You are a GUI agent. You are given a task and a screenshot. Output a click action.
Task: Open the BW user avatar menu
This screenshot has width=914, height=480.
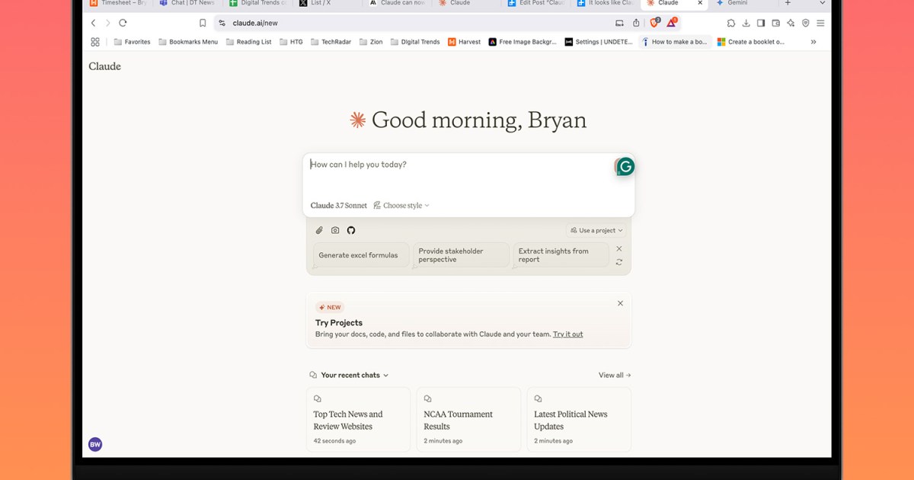(95, 444)
